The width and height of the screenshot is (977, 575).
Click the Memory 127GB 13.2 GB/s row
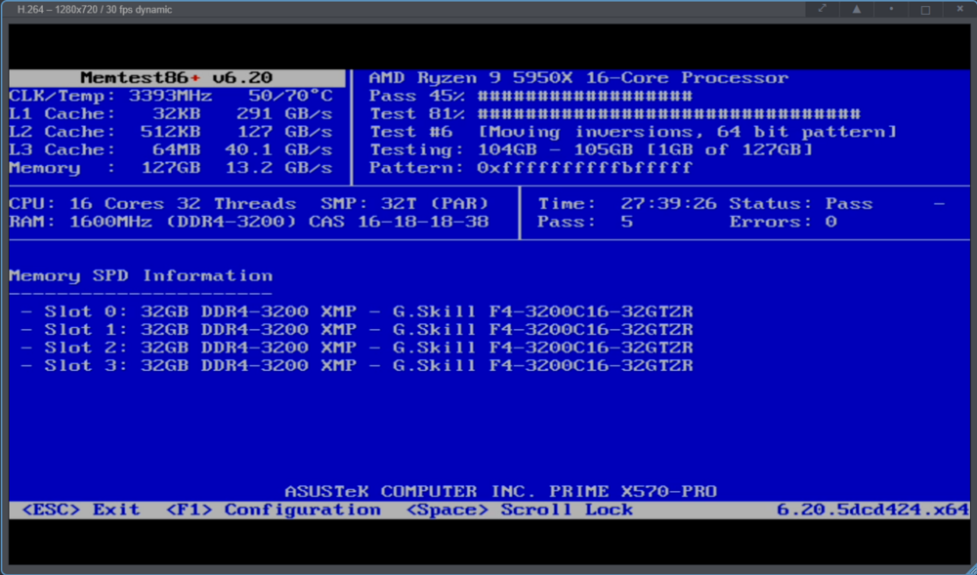171,168
